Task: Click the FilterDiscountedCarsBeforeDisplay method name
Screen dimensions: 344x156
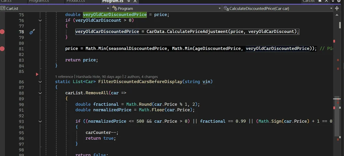Action: 140,82
